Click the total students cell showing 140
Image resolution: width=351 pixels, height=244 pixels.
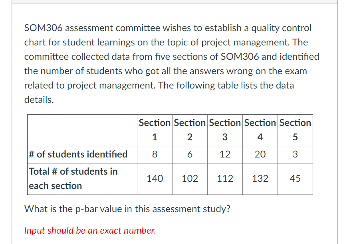[x=155, y=179]
